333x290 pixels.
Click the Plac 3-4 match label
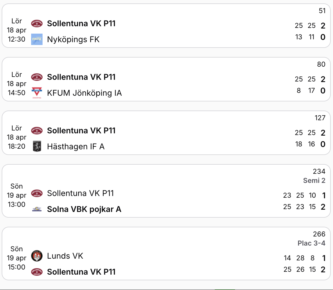tap(311, 243)
